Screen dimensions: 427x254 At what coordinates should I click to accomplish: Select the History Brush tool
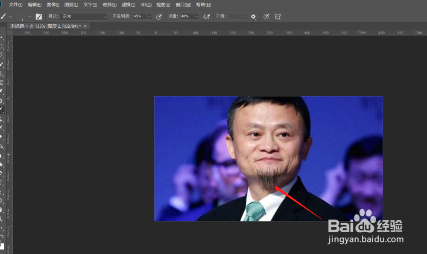pos(1,128)
